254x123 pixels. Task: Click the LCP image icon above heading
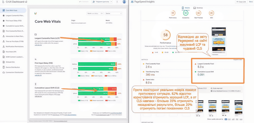pos(36,35)
